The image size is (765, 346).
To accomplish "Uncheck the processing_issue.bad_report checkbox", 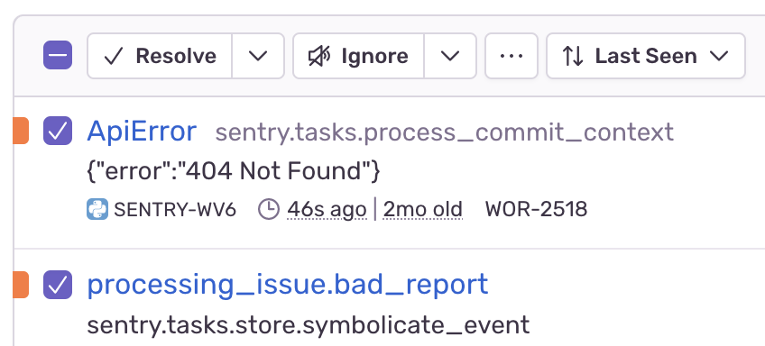I will (x=58, y=285).
